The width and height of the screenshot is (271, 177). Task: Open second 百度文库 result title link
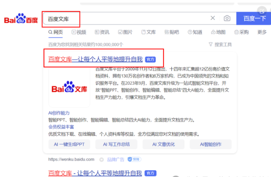[x=95, y=173]
